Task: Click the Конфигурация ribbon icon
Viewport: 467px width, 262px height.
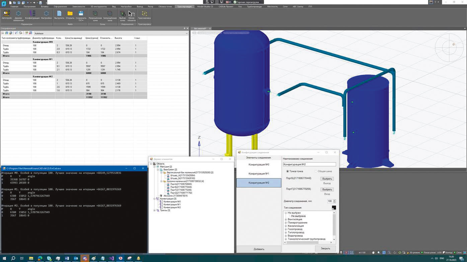Action: [32, 15]
